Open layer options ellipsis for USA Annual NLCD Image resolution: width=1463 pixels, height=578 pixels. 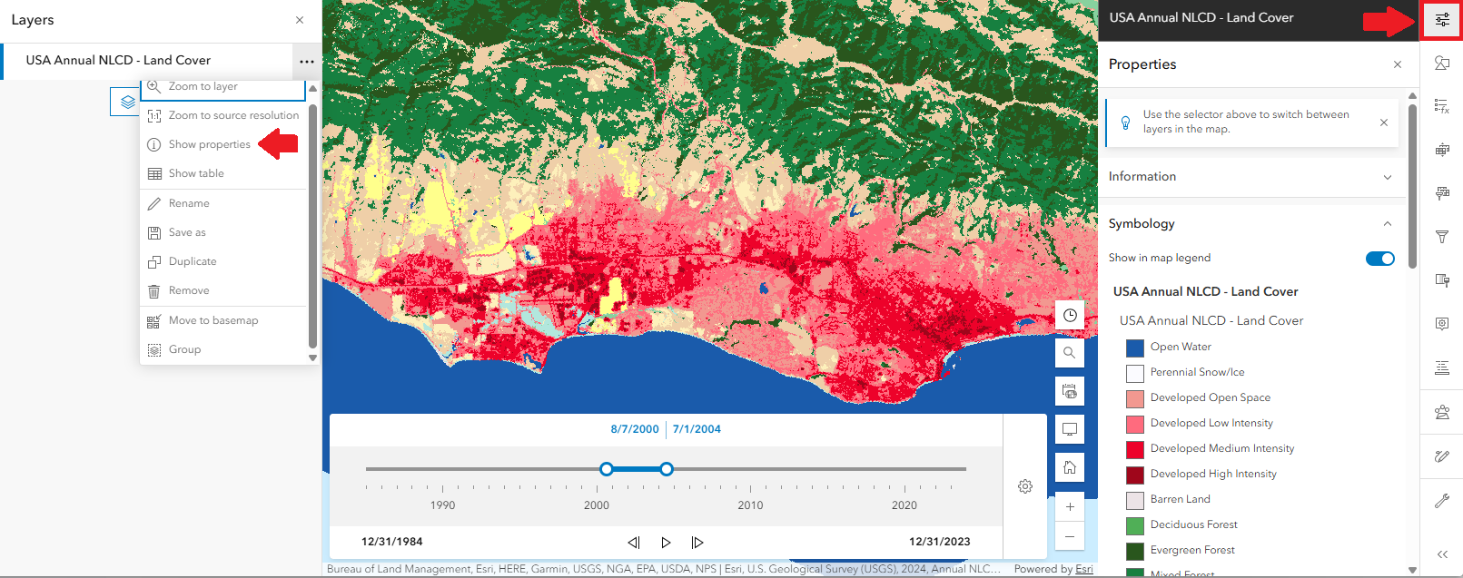click(x=307, y=62)
